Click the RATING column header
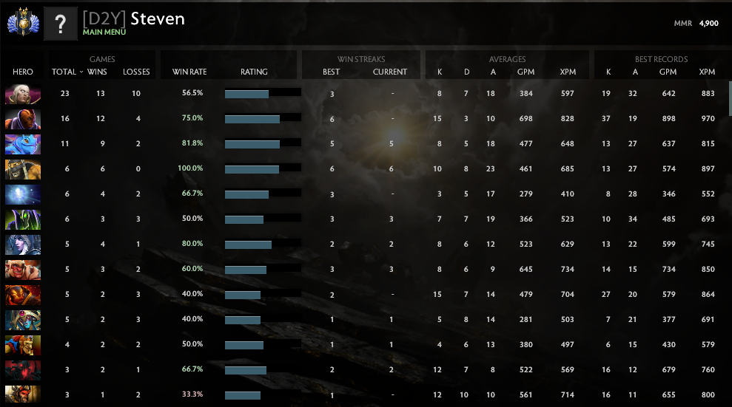Image resolution: width=732 pixels, height=407 pixels. (254, 72)
